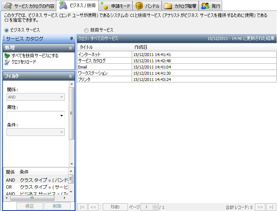The width and height of the screenshot is (277, 211).
Task: Collapse the 処理 section
Action: tap(70, 48)
